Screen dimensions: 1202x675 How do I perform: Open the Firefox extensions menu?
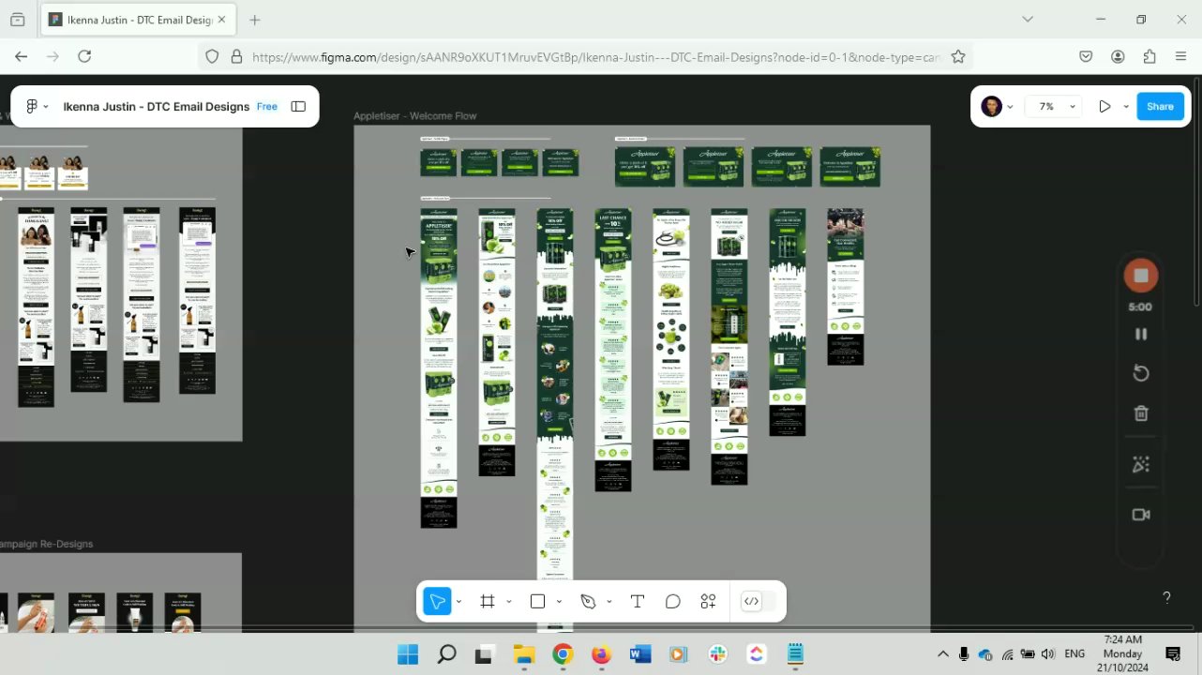coord(1149,56)
